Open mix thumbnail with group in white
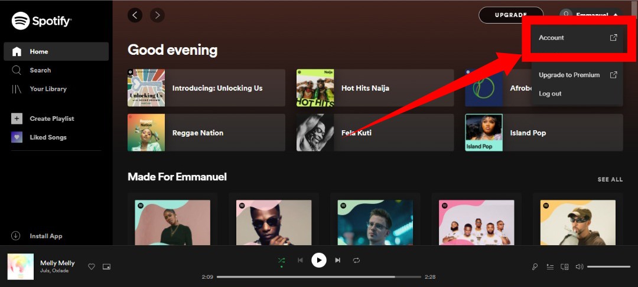This screenshot has width=638, height=287. tap(477, 222)
